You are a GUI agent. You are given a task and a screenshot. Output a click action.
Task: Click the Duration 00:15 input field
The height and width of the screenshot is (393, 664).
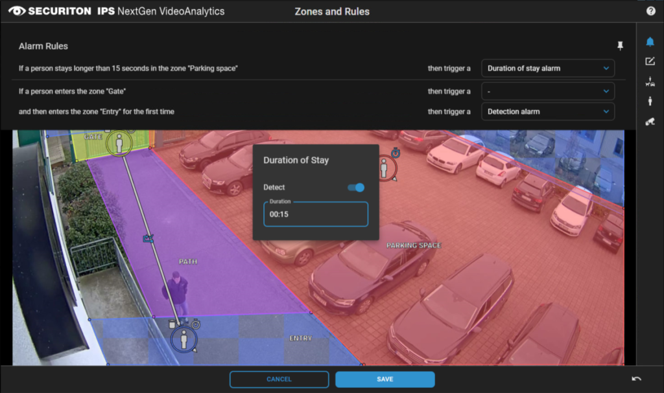click(x=316, y=214)
